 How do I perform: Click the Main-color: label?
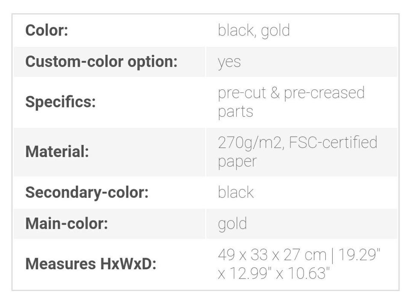point(67,224)
